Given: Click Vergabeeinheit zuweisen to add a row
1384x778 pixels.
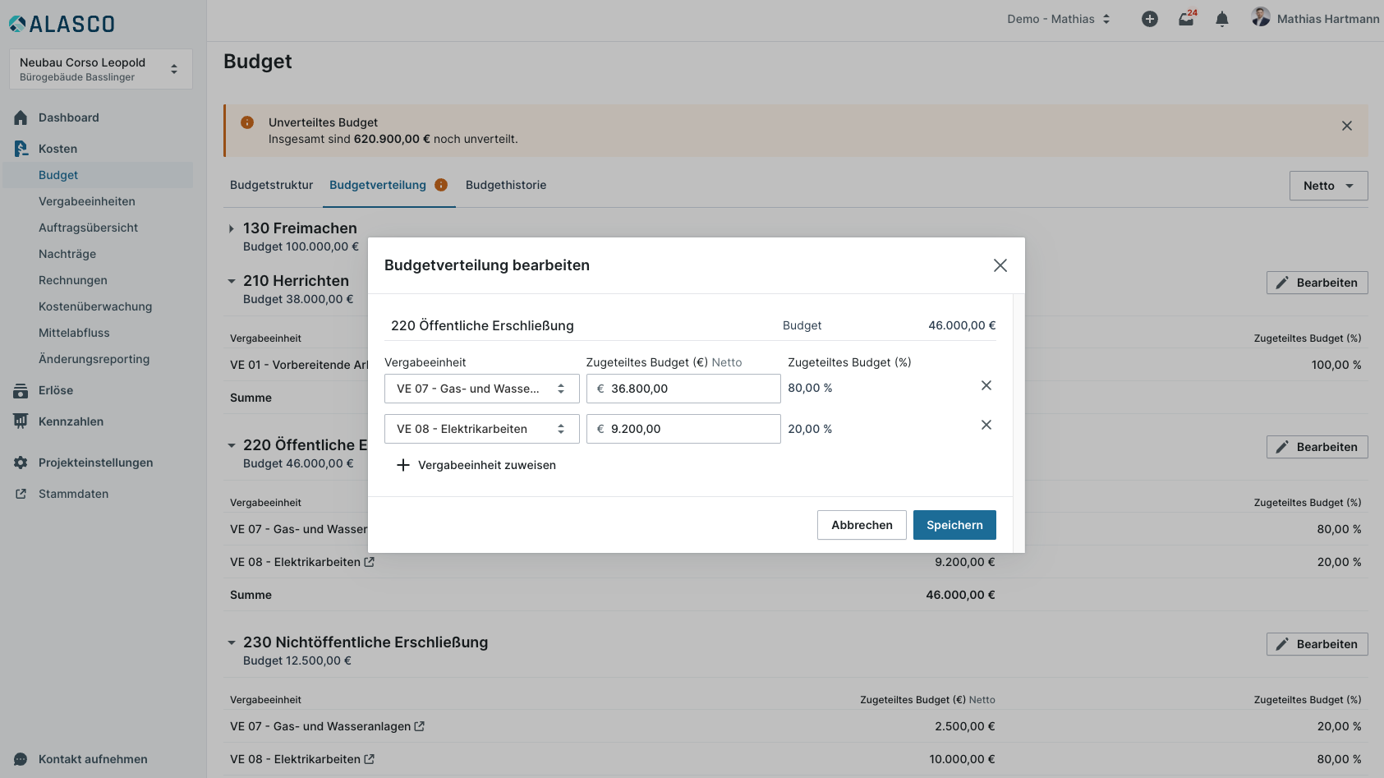Looking at the screenshot, I should 476,465.
